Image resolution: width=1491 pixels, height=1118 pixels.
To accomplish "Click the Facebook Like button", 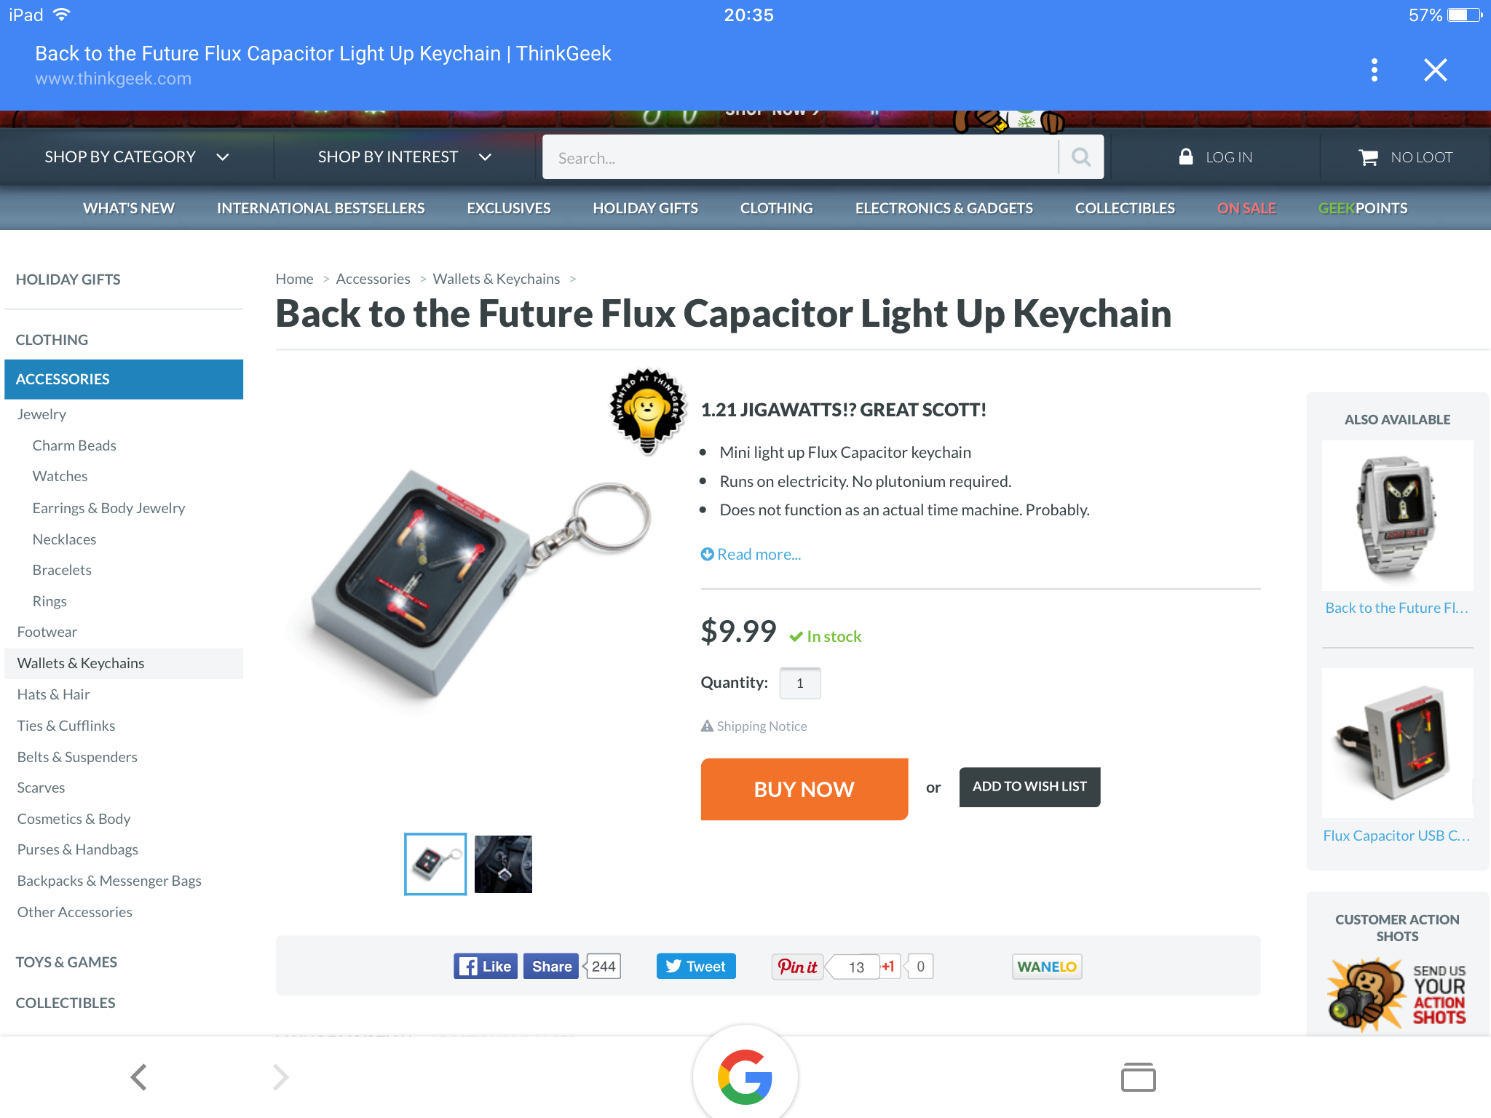I will [x=486, y=966].
